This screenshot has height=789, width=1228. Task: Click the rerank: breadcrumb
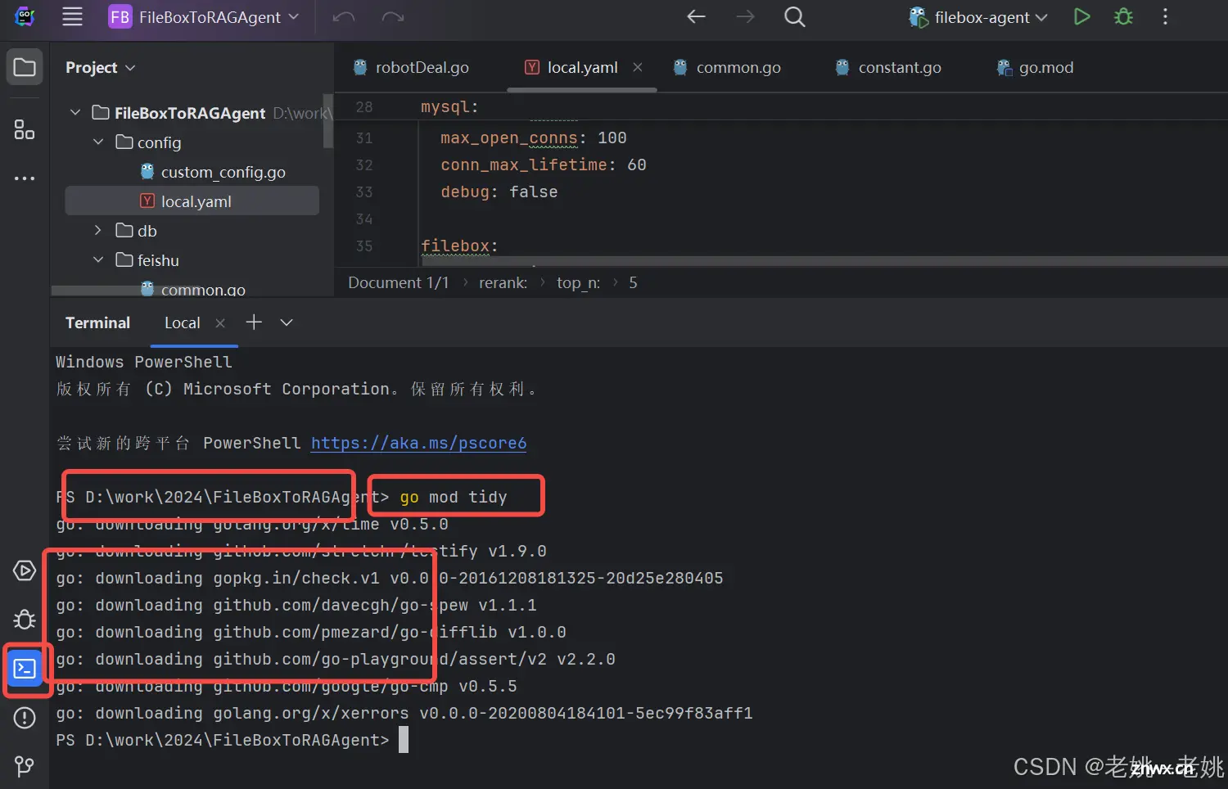coord(503,282)
